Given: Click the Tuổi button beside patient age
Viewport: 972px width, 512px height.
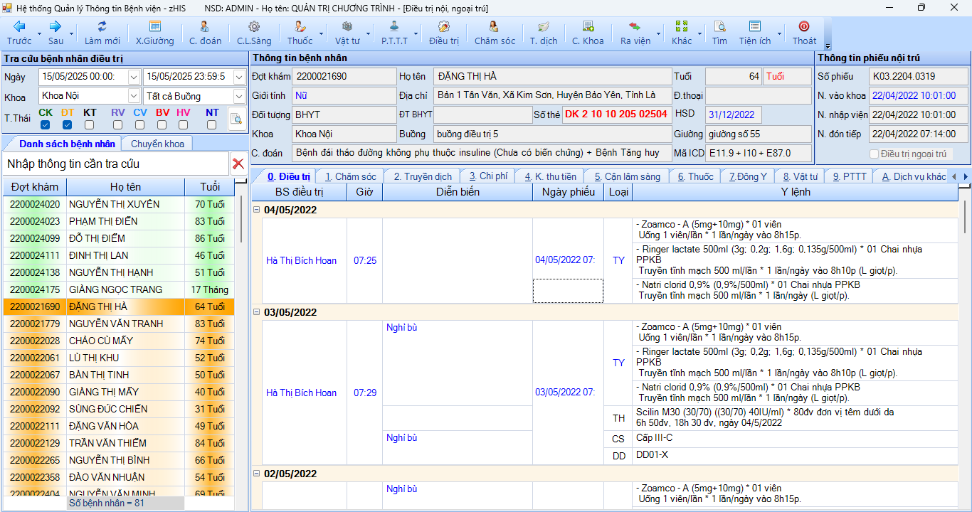Looking at the screenshot, I should pyautogui.click(x=787, y=76).
